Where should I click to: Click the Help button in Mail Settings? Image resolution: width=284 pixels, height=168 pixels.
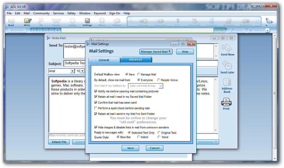pyautogui.click(x=185, y=52)
